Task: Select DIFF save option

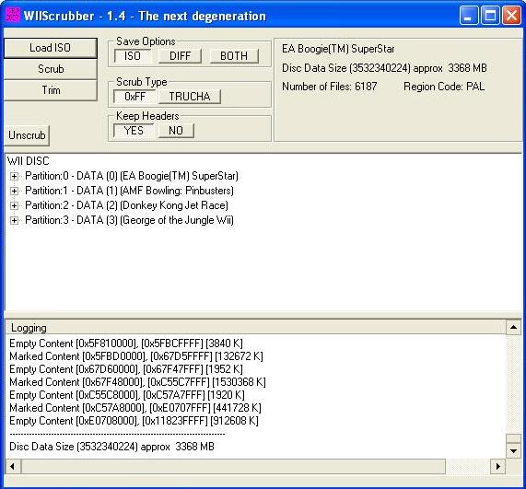Action: tap(180, 56)
